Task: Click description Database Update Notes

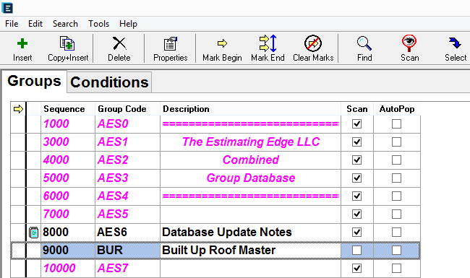Action: (251, 233)
